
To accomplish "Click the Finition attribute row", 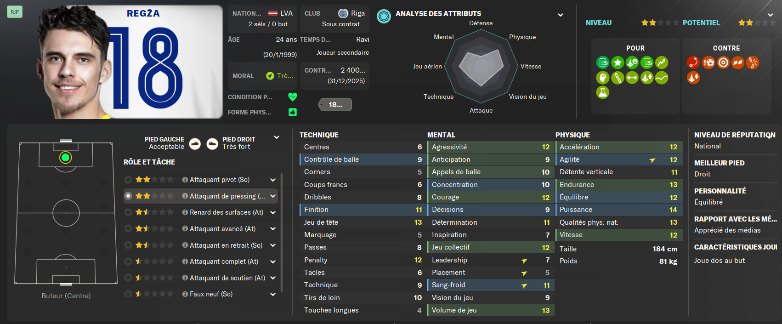I will (x=363, y=210).
